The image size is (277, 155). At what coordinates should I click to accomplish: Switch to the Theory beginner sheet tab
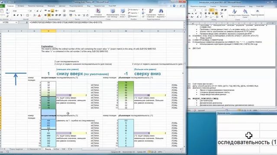click(16, 149)
